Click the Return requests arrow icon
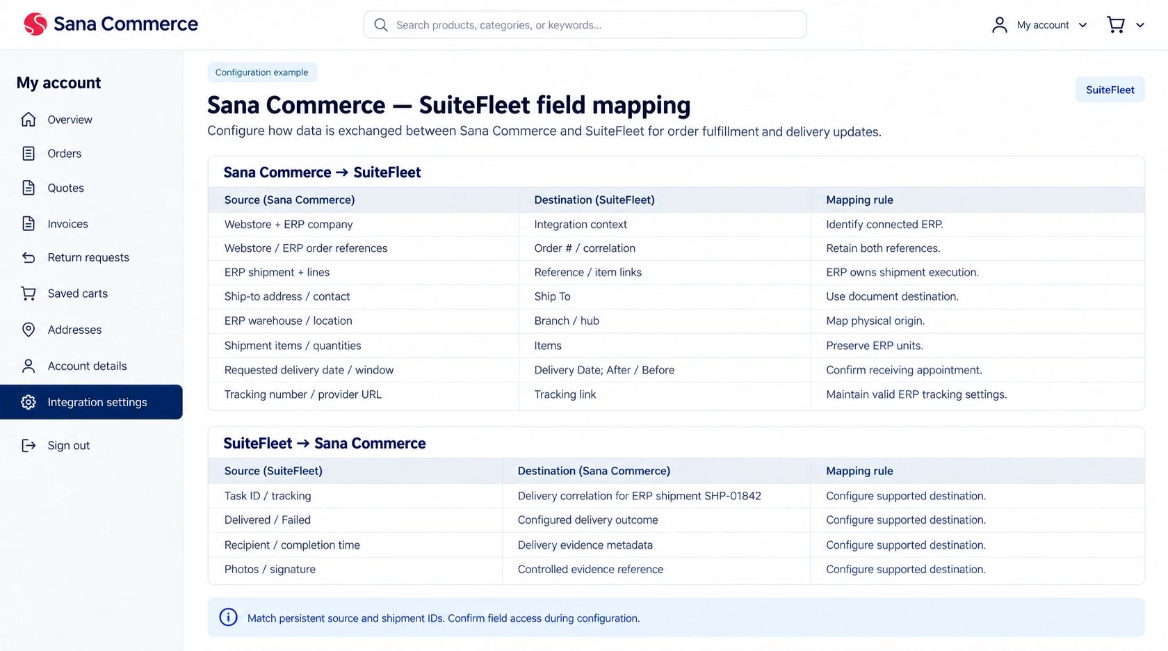This screenshot has width=1168, height=651. click(29, 257)
